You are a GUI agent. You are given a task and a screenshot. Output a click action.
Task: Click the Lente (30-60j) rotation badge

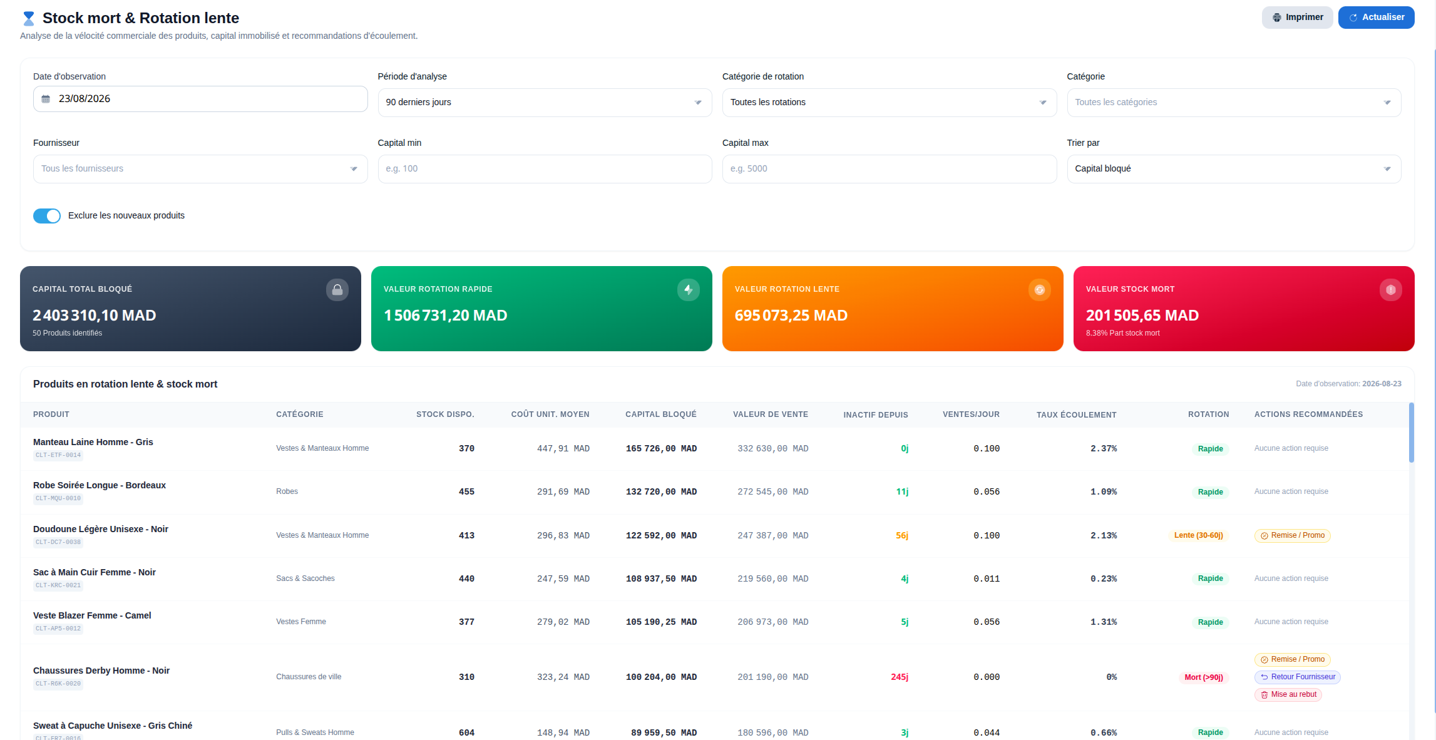point(1199,536)
